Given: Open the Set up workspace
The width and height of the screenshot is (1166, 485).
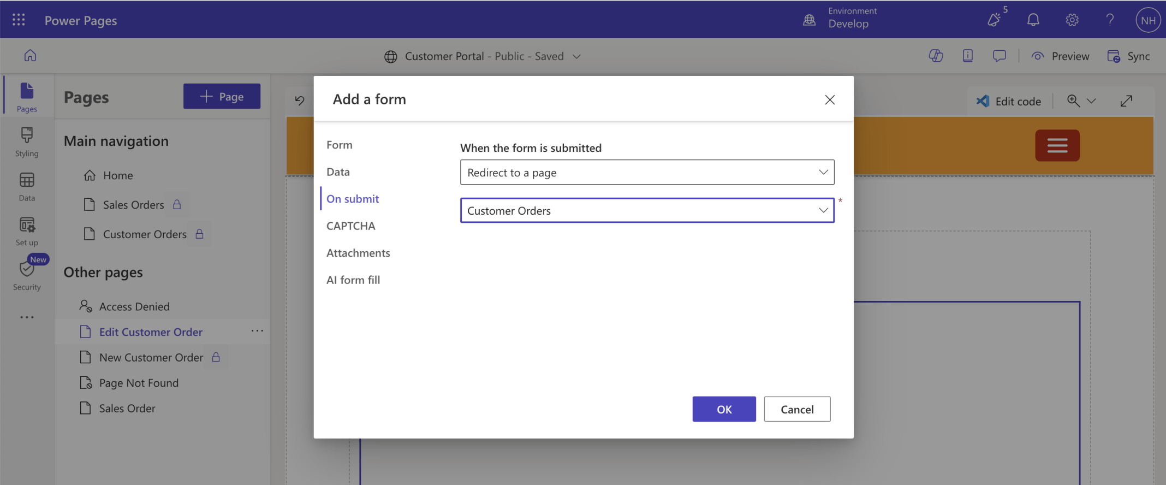Looking at the screenshot, I should pos(27,232).
